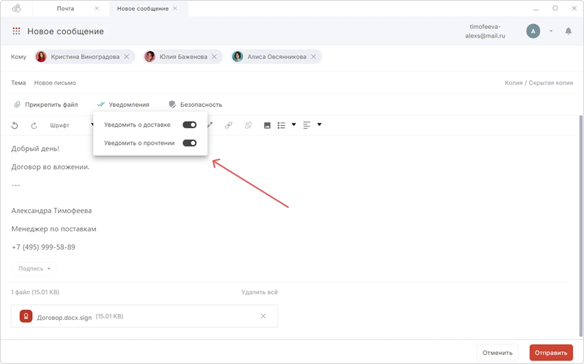This screenshot has width=584, height=364.
Task: Open the Уведомления menu
Action: point(124,104)
